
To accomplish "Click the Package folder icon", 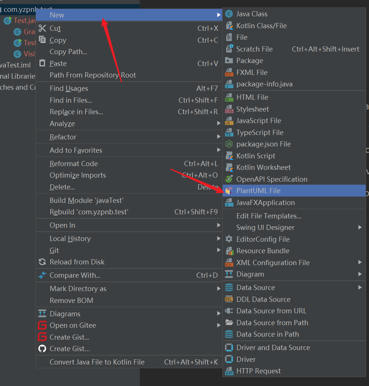I will pos(229,60).
